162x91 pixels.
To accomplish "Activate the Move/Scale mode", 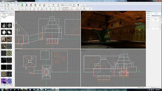I will click(66, 9).
